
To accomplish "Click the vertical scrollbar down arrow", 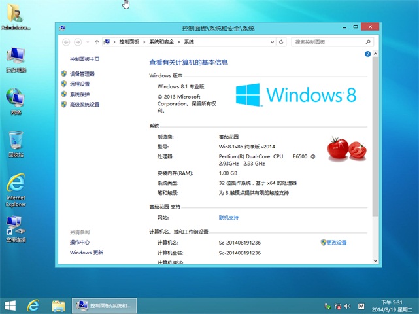I will (375, 260).
